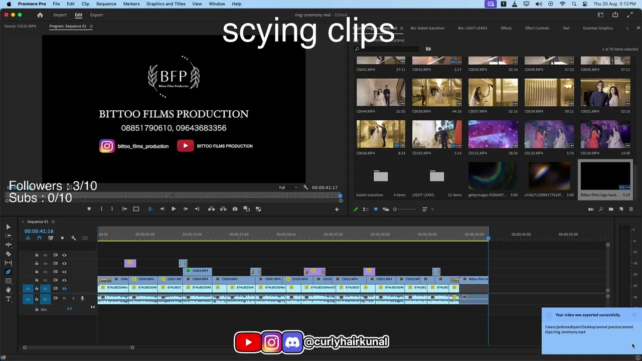Viewport: 642px width, 361px height.
Task: Open the Program monitor button editor plus
Action: point(337,210)
